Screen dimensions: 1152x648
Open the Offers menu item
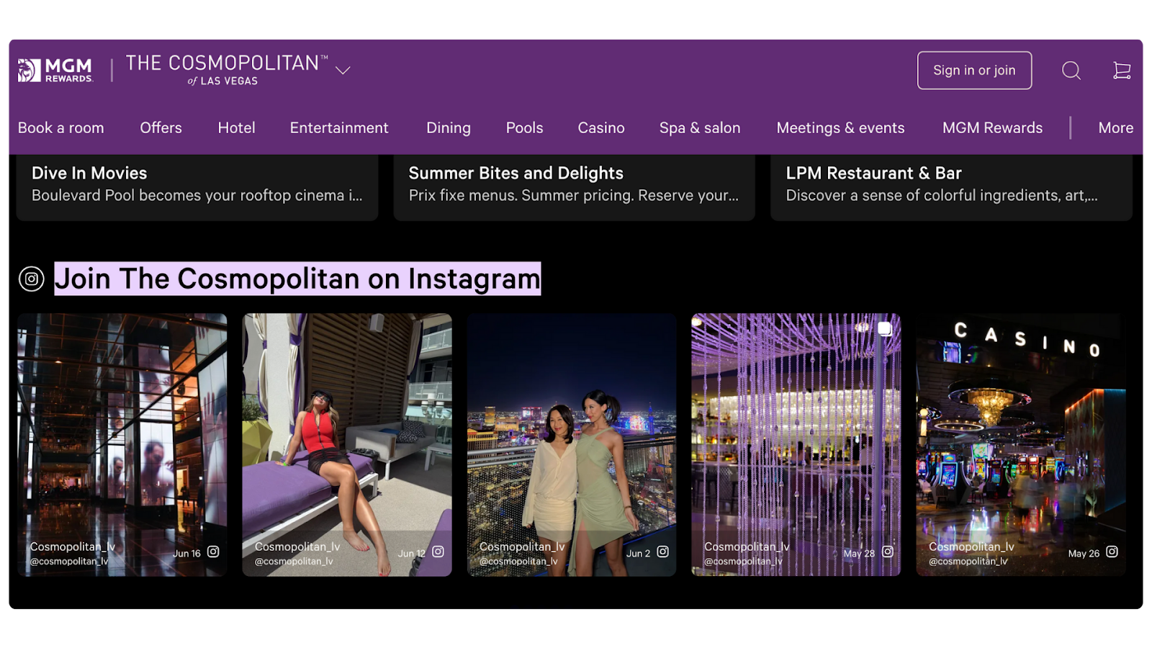pos(161,127)
